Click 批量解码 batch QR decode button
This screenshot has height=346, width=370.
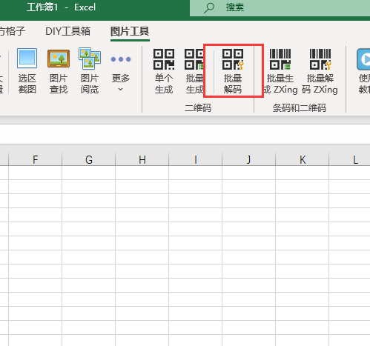(x=233, y=71)
